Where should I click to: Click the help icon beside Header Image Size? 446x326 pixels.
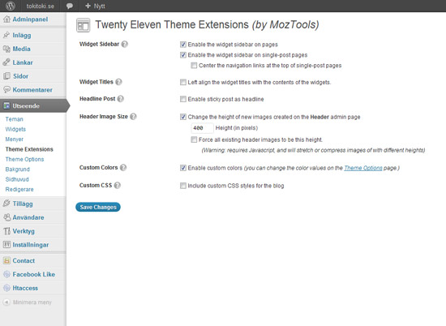pos(133,116)
